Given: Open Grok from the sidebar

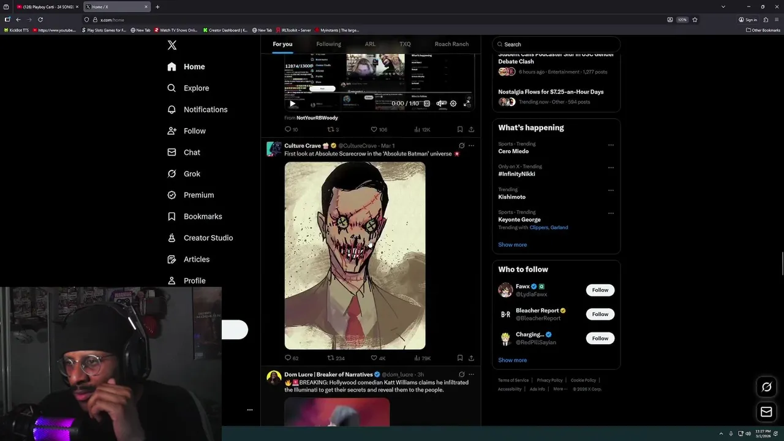Looking at the screenshot, I should click(184, 174).
